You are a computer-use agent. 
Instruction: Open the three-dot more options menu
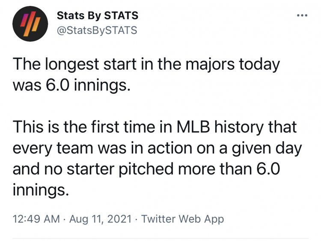[x=302, y=15]
